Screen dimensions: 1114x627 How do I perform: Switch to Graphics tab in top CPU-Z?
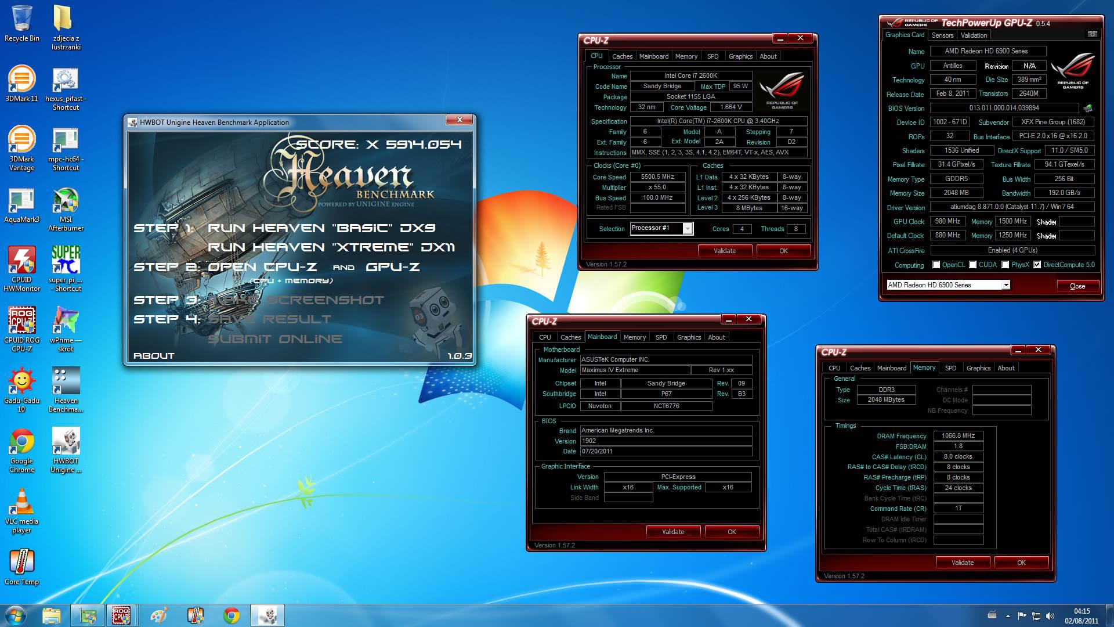pos(740,56)
